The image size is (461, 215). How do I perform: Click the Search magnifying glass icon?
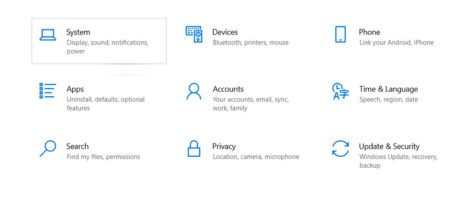[48, 148]
